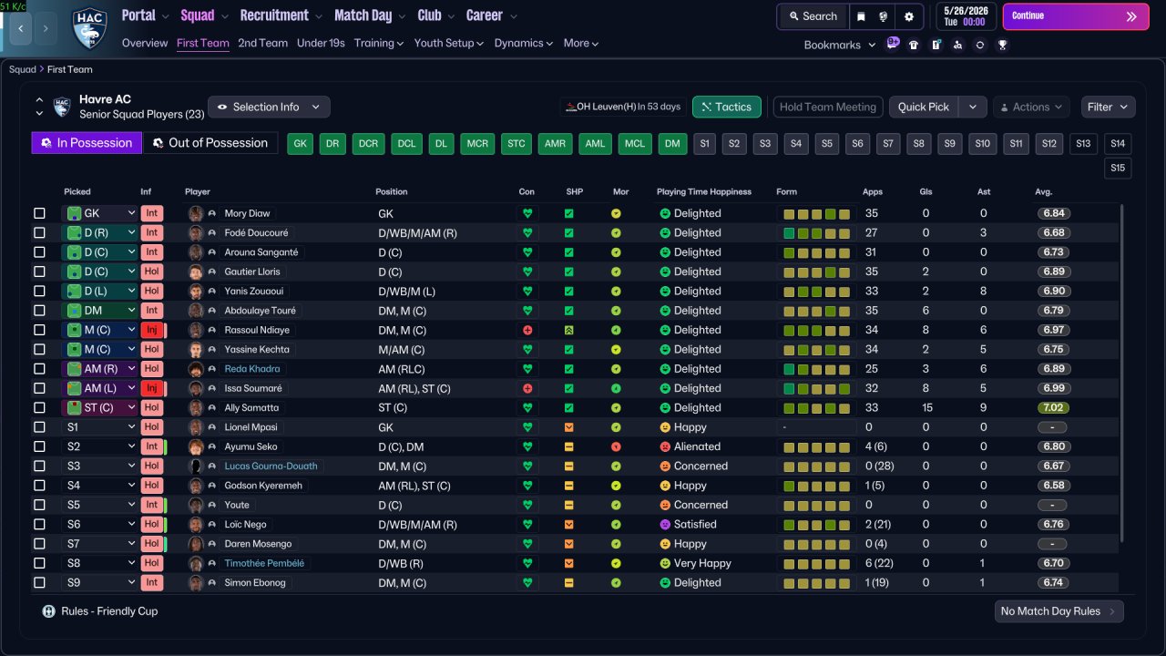Tick the checkbox for Fodé Doucouré

(x=39, y=232)
